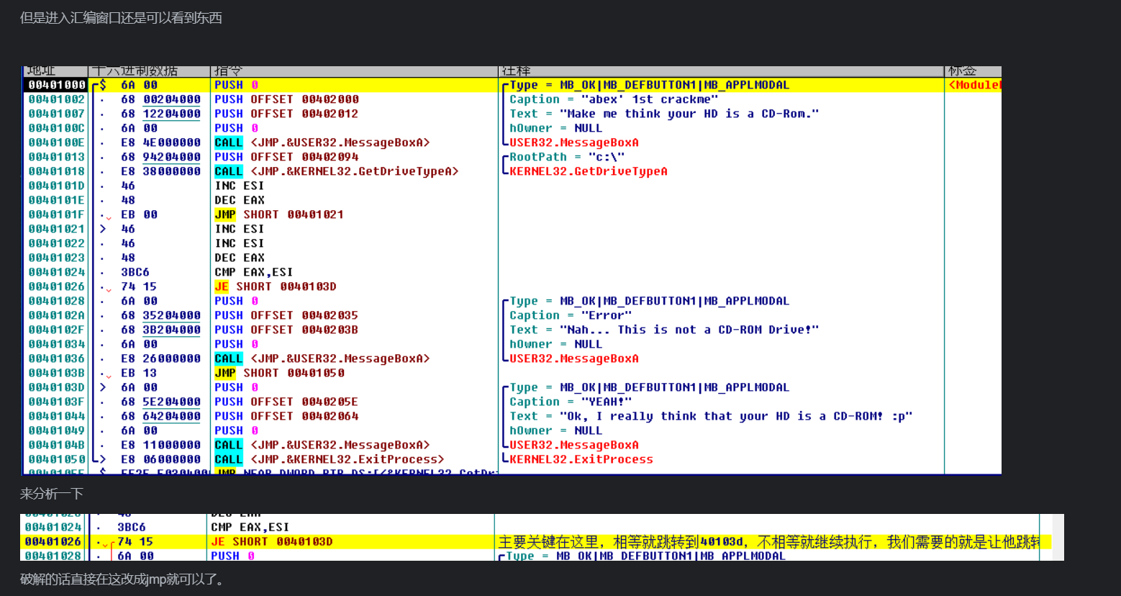Viewport: 1121px width, 596px height.
Task: Click the PUSH OFFSET 00402094 instruction
Action: [x=286, y=157]
